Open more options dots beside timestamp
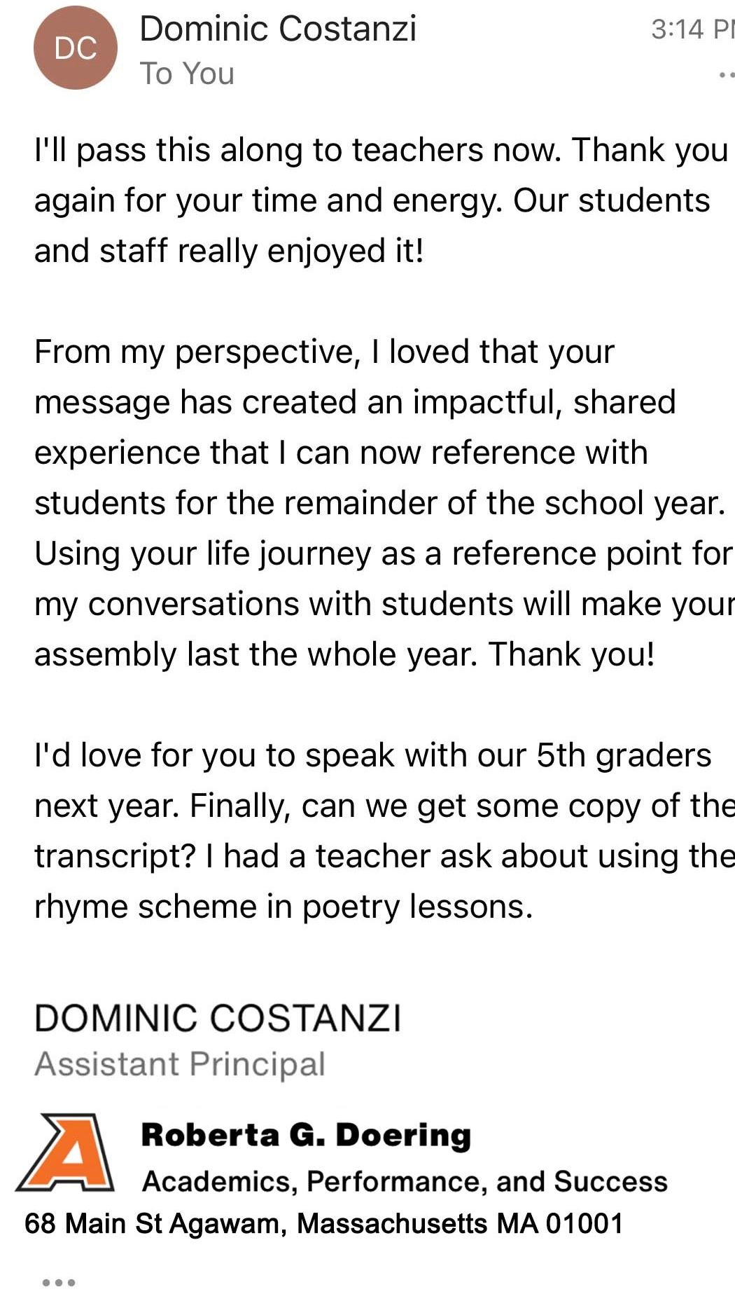Viewport: 735px width, 1308px height. [x=727, y=75]
